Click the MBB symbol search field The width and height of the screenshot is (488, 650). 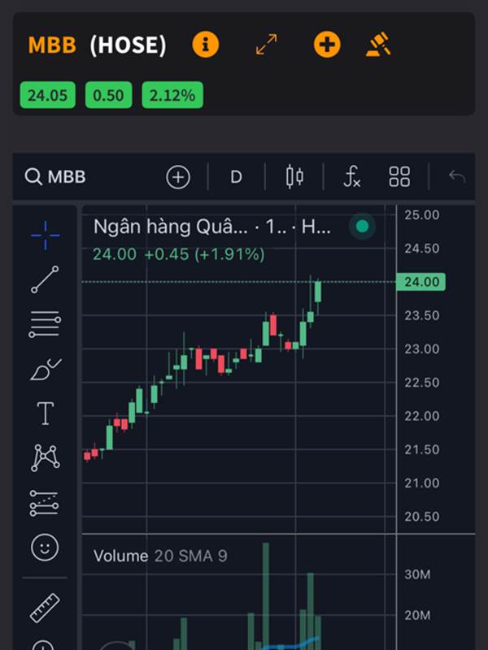(x=55, y=177)
